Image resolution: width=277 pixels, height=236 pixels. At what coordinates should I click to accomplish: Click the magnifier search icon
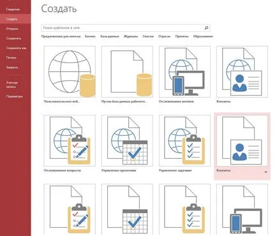(x=206, y=28)
